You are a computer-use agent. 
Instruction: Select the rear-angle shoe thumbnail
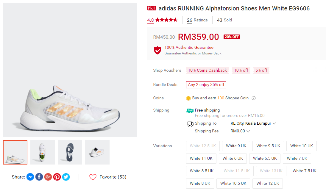tap(97, 152)
